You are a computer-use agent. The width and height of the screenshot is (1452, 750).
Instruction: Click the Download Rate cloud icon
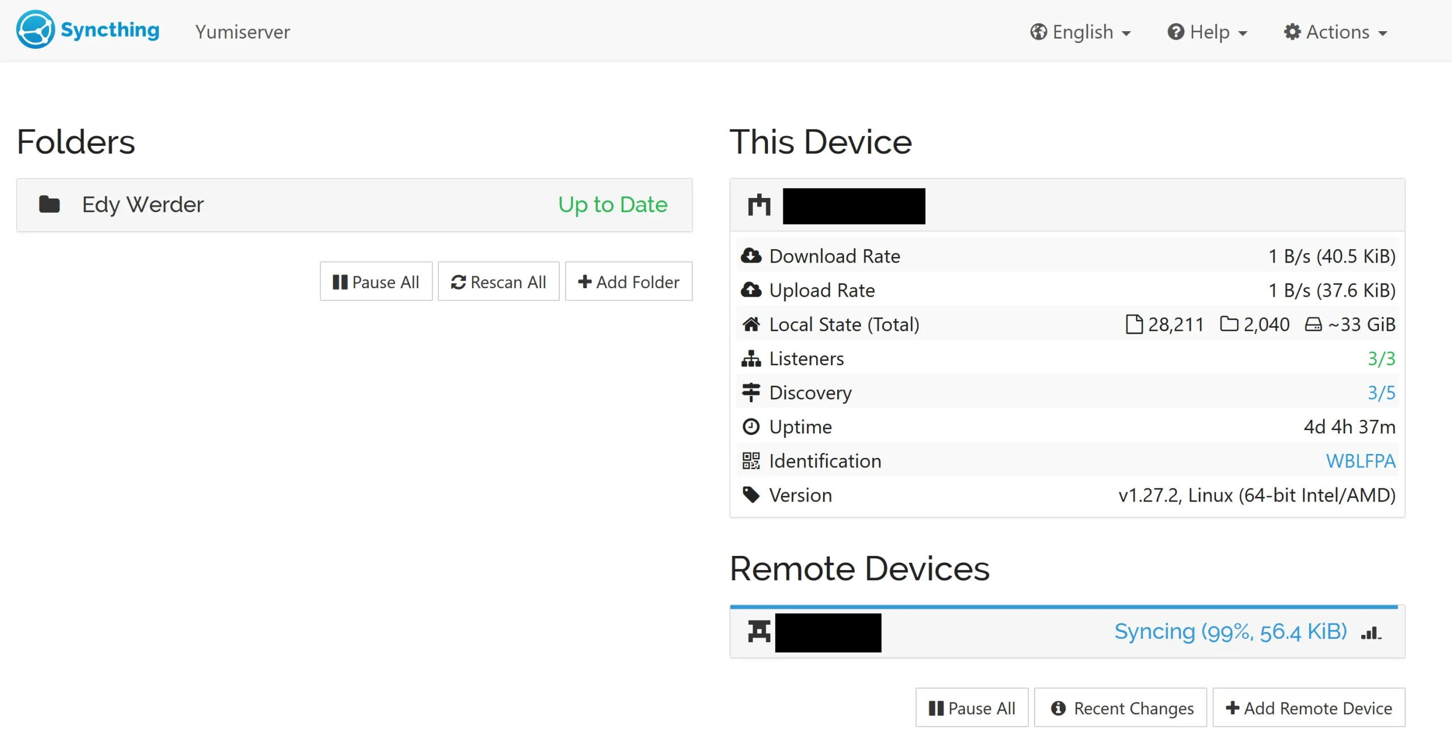pyautogui.click(x=752, y=256)
